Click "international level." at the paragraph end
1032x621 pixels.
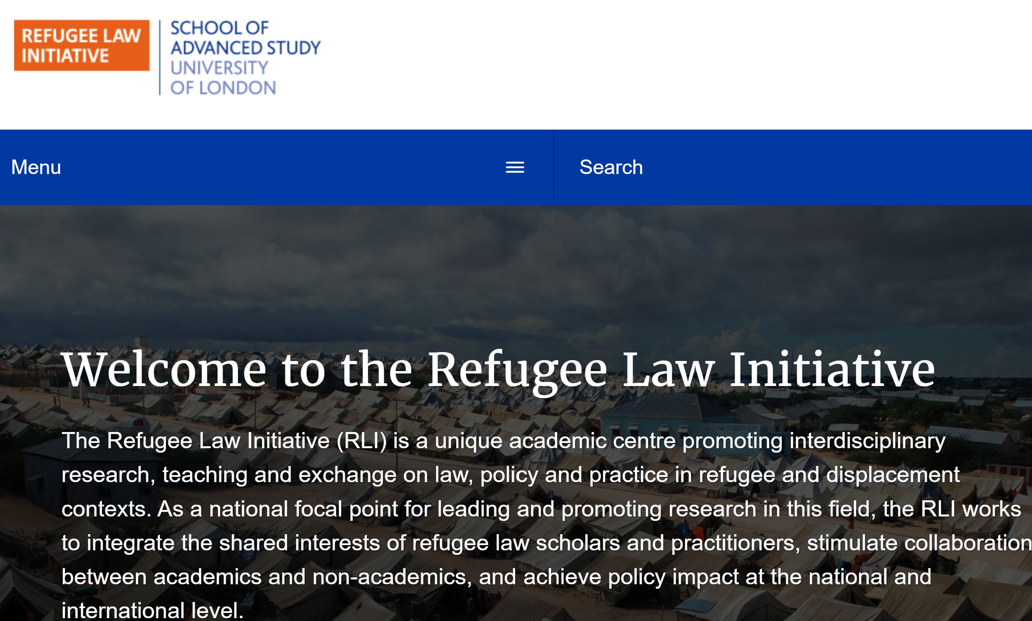click(152, 610)
